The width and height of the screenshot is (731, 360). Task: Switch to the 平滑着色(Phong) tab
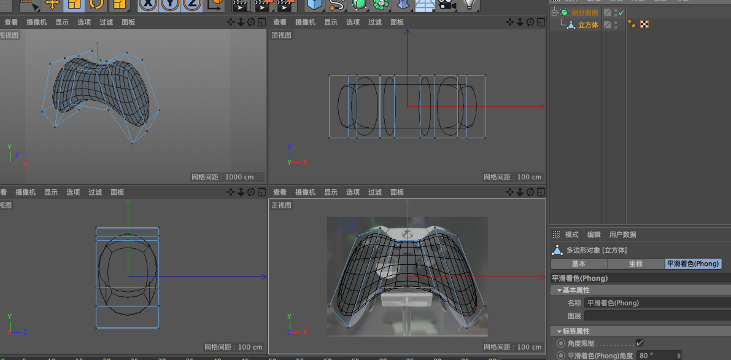point(693,264)
